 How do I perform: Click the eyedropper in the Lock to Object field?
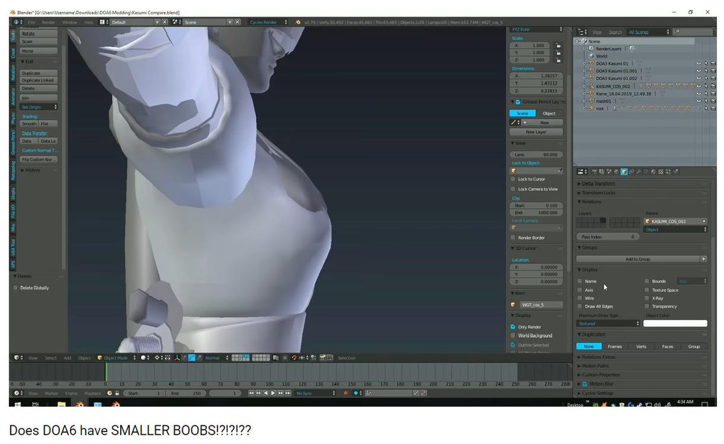(559, 170)
